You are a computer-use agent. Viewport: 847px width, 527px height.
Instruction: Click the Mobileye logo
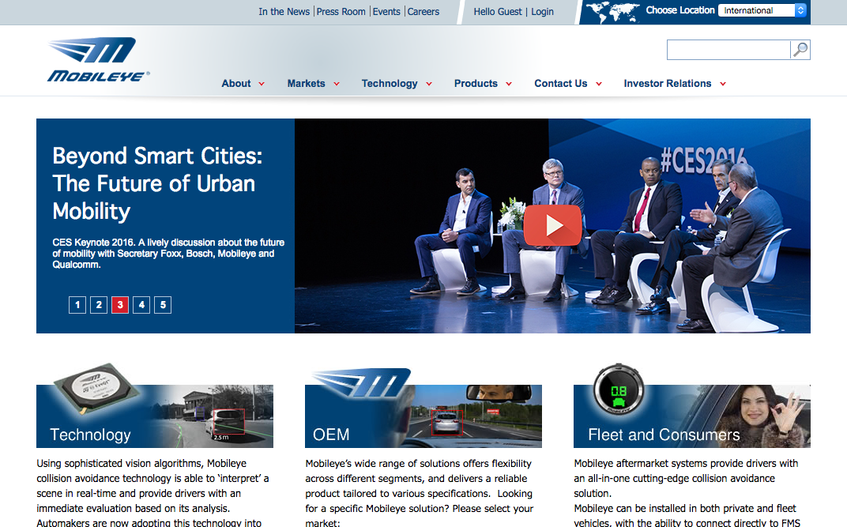pyautogui.click(x=98, y=59)
